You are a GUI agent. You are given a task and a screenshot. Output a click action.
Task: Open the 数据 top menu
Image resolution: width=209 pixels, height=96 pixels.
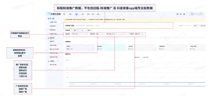tap(77, 14)
